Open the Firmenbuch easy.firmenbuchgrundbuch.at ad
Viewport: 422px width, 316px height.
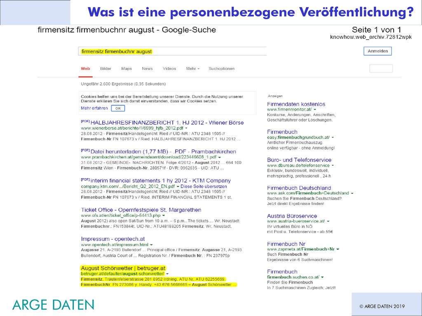tap(282, 132)
